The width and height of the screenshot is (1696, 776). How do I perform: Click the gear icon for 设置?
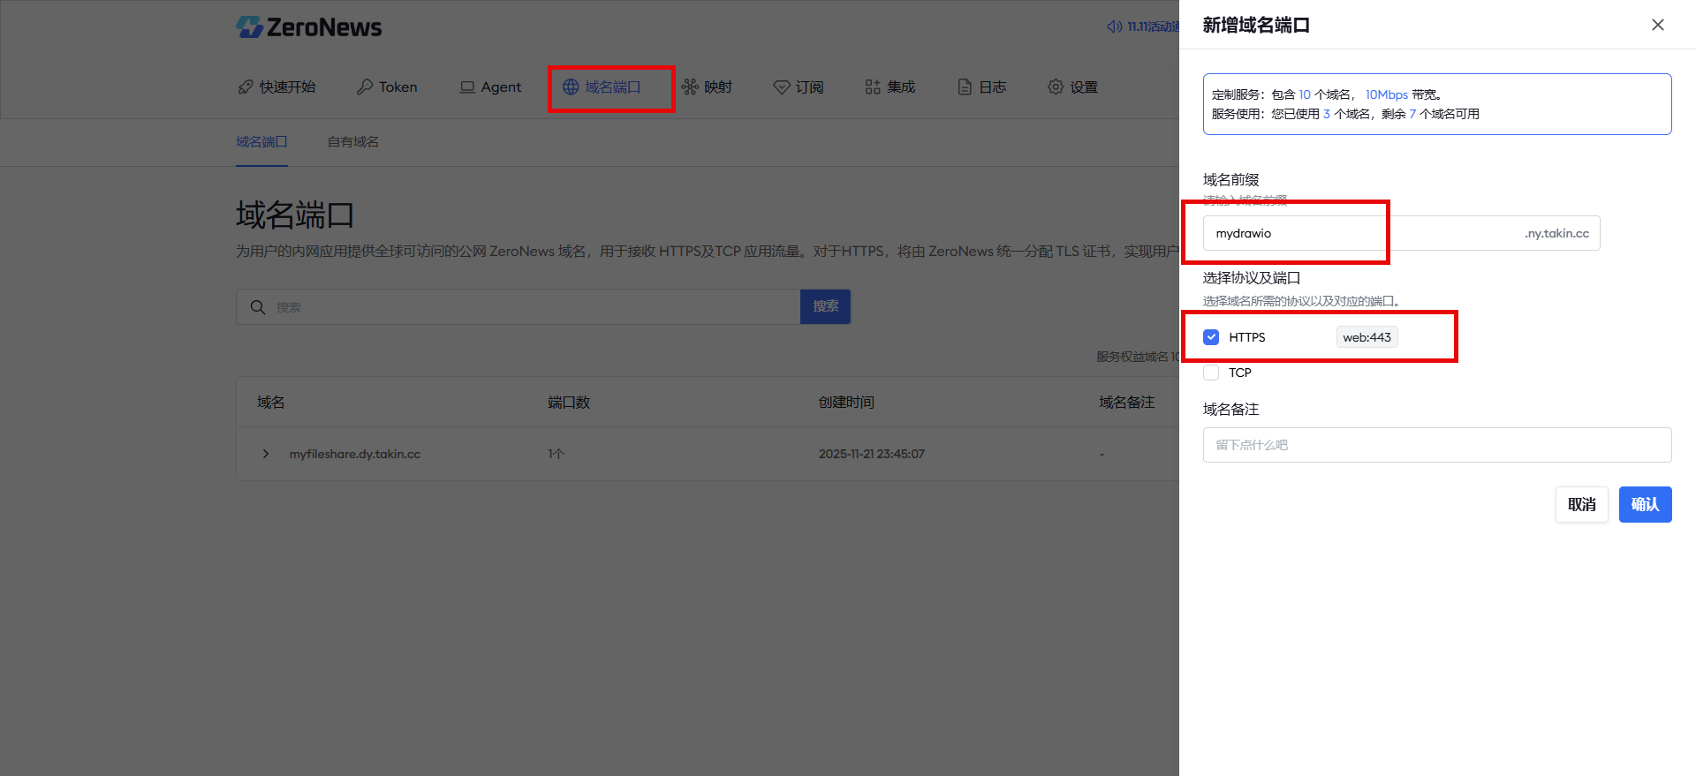(x=1056, y=87)
